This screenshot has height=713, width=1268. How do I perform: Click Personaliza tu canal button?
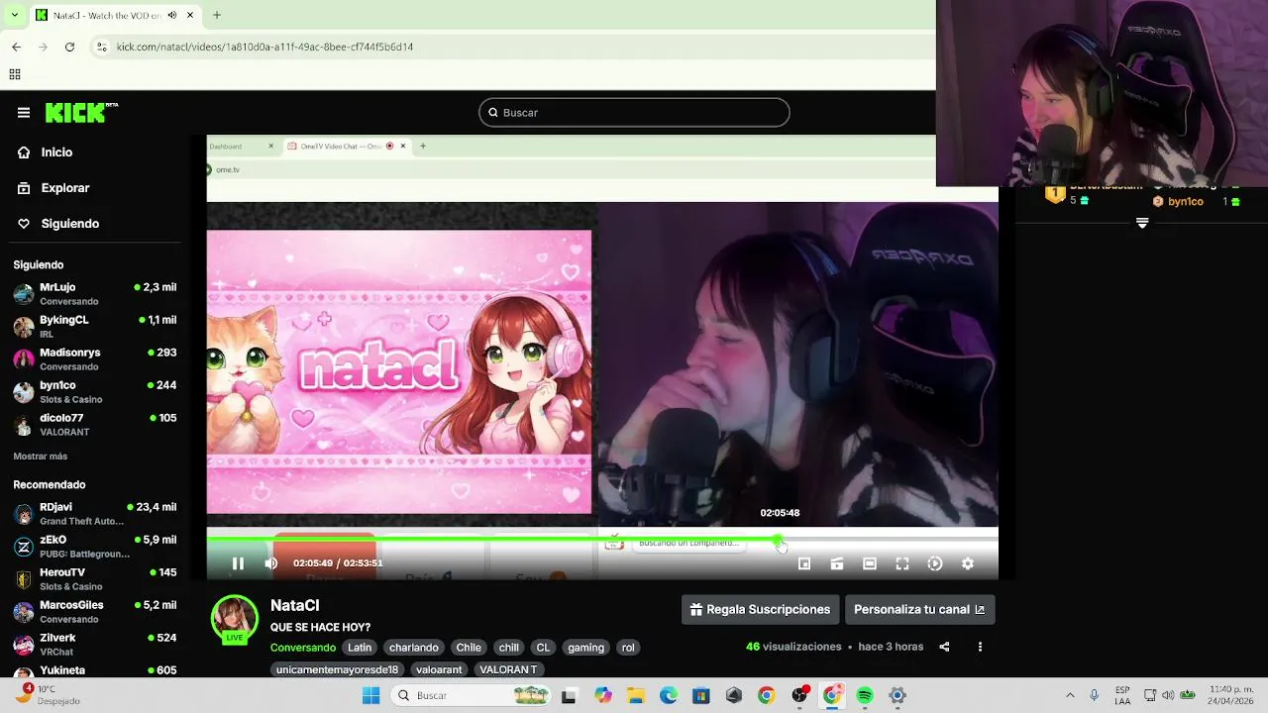(919, 610)
